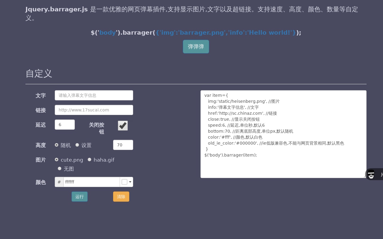Click the # prefix of color field

(59, 182)
